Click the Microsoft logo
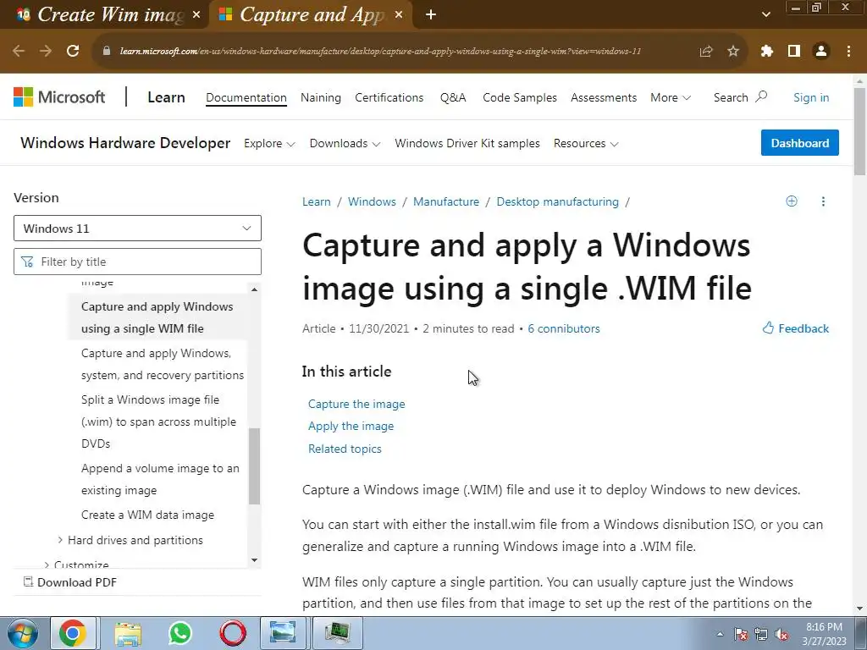 click(x=59, y=97)
